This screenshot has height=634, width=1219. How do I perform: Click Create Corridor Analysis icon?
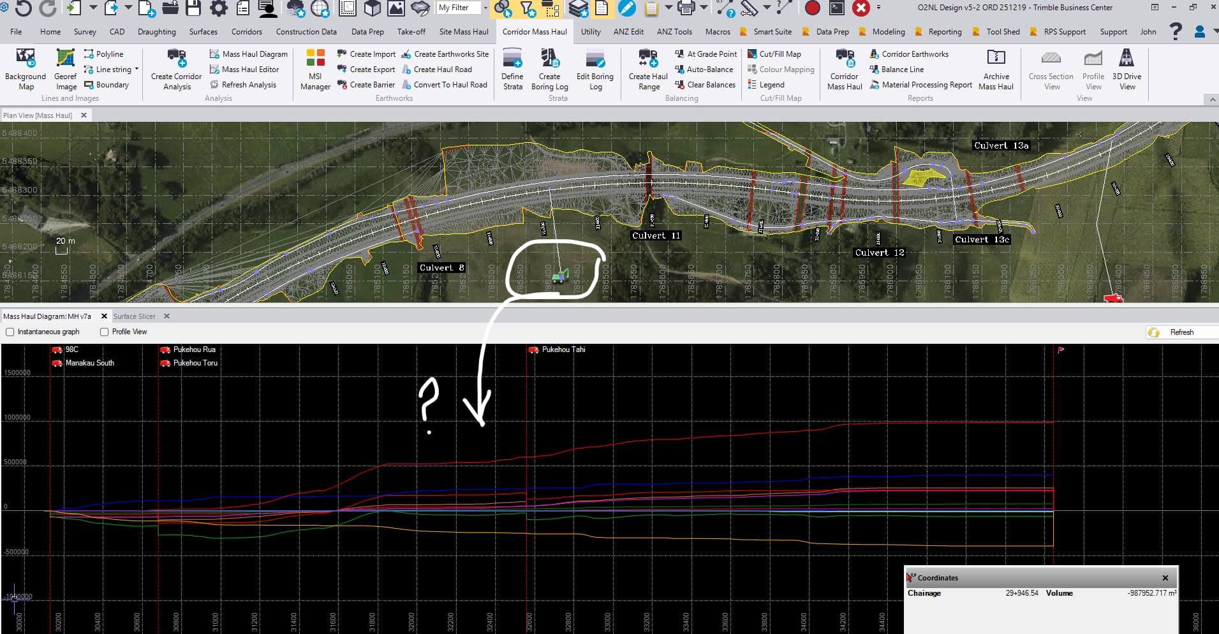tap(177, 59)
